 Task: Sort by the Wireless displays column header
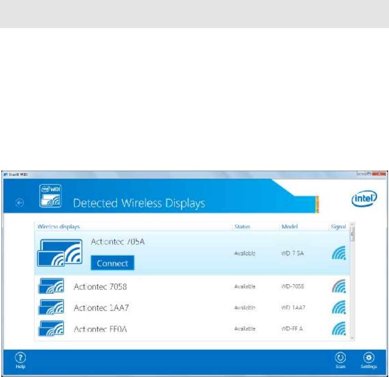point(59,227)
